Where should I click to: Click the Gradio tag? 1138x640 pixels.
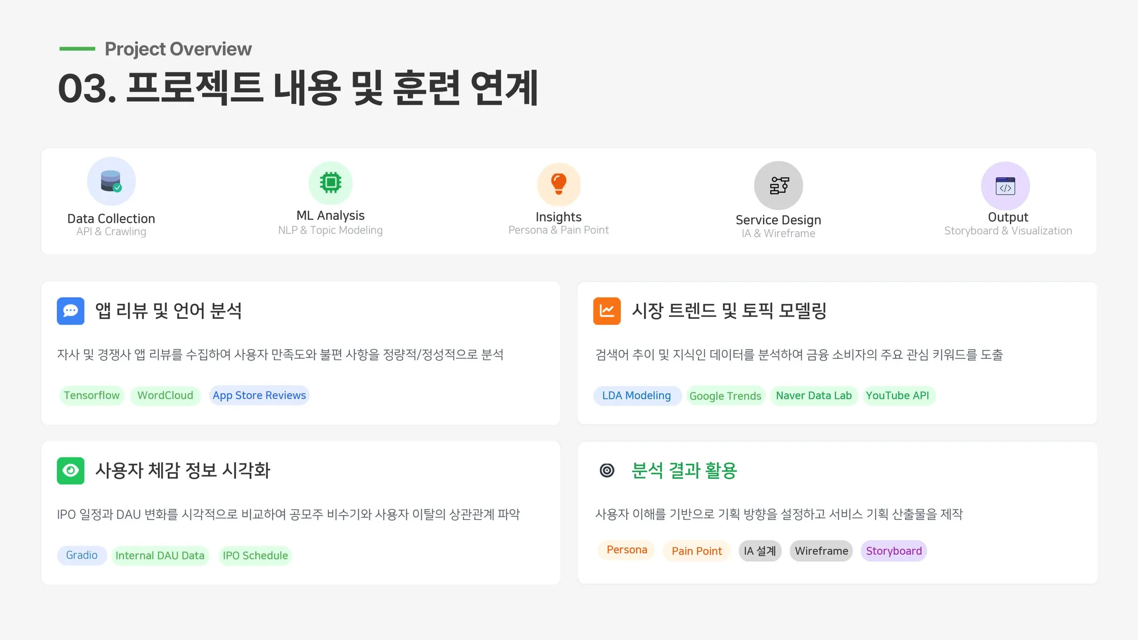point(82,556)
